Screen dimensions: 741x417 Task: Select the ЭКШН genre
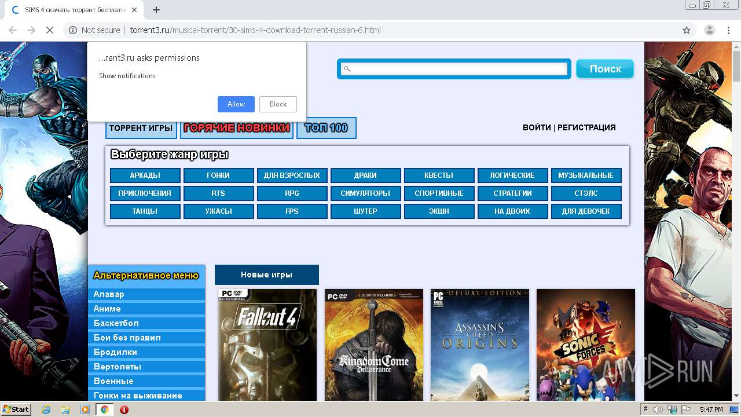pos(439,211)
